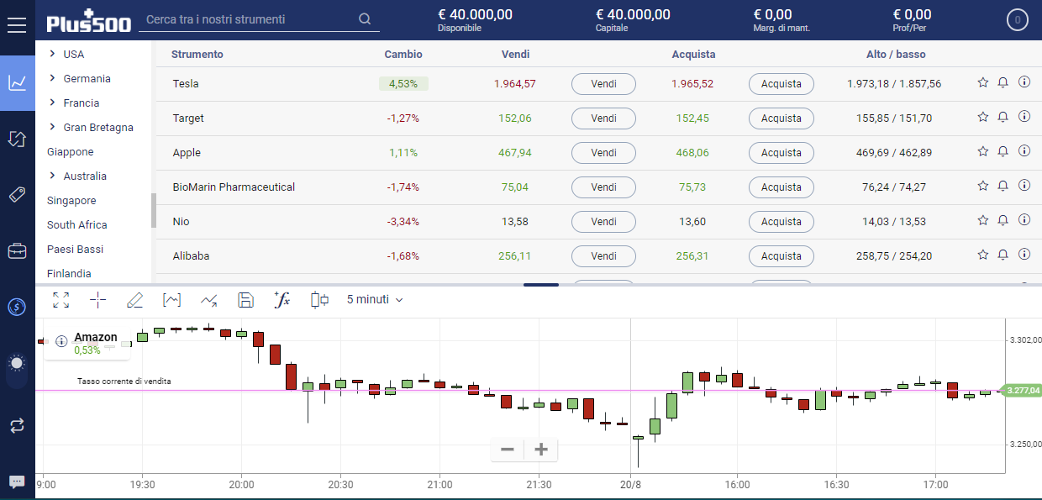This screenshot has height=500, width=1042.
Task: Open the fx indicators menu
Action: [x=282, y=299]
